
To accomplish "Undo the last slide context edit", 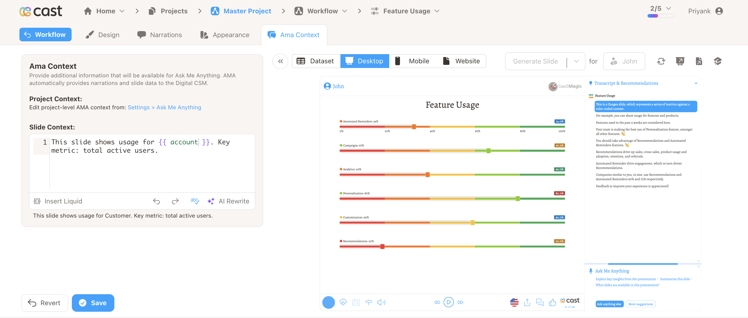I will [x=157, y=201].
